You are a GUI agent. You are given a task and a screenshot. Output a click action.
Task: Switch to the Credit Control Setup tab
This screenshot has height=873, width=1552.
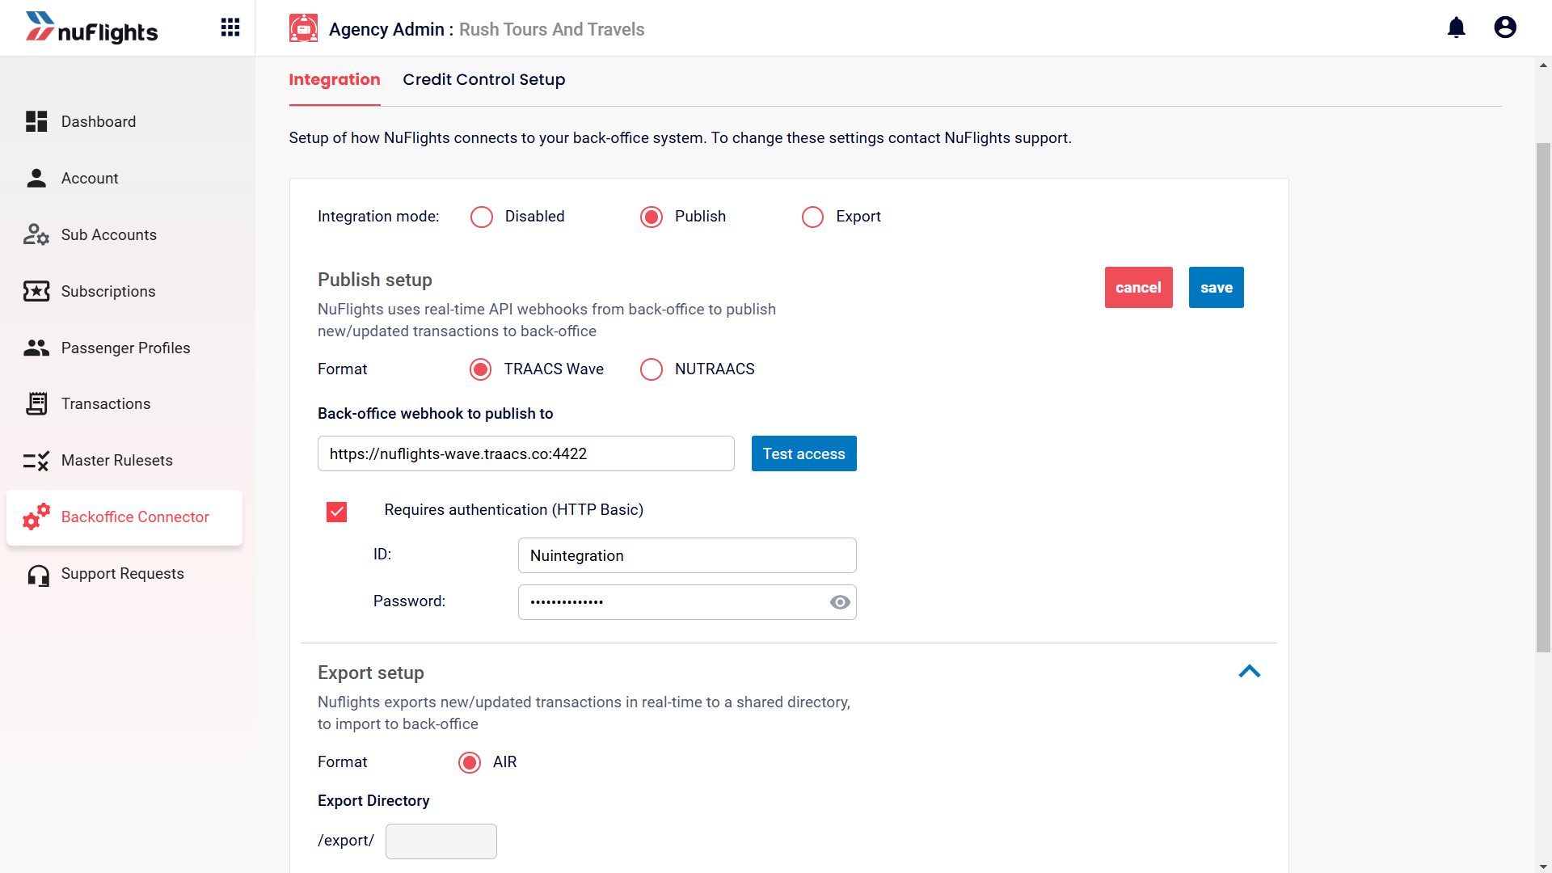tap(484, 79)
